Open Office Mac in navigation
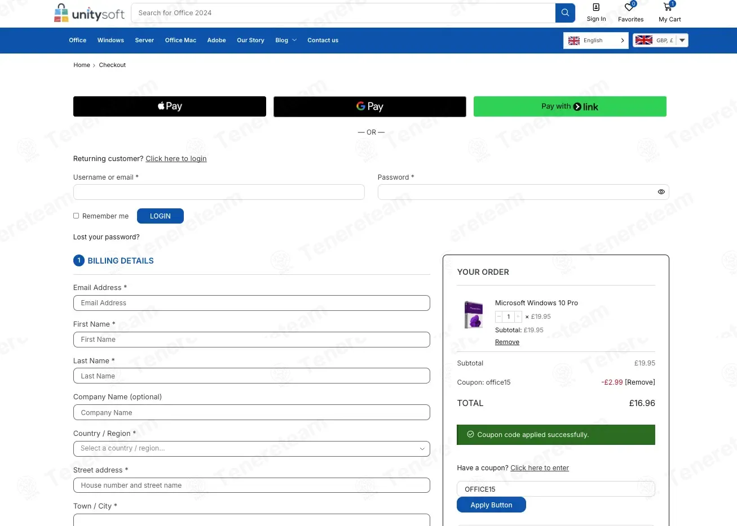 click(180, 41)
